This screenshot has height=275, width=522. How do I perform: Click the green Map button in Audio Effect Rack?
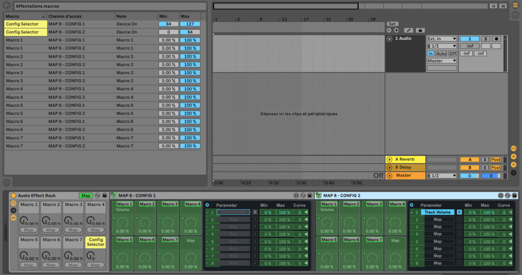click(x=85, y=196)
